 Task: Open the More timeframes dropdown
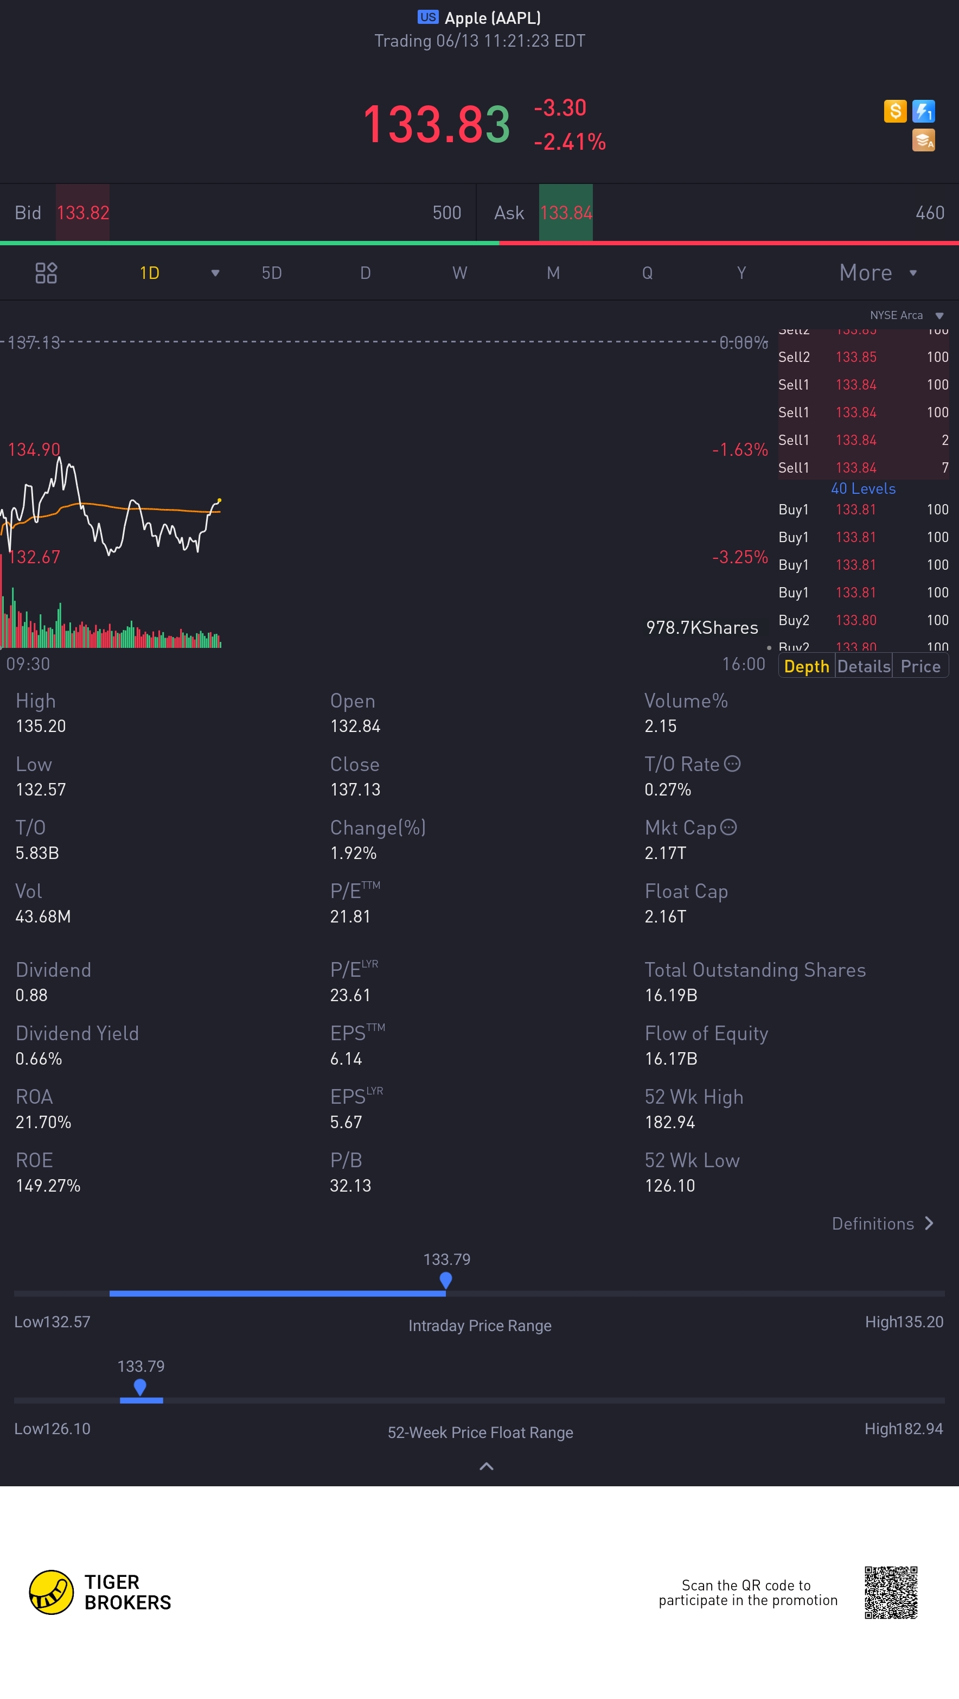(x=879, y=272)
